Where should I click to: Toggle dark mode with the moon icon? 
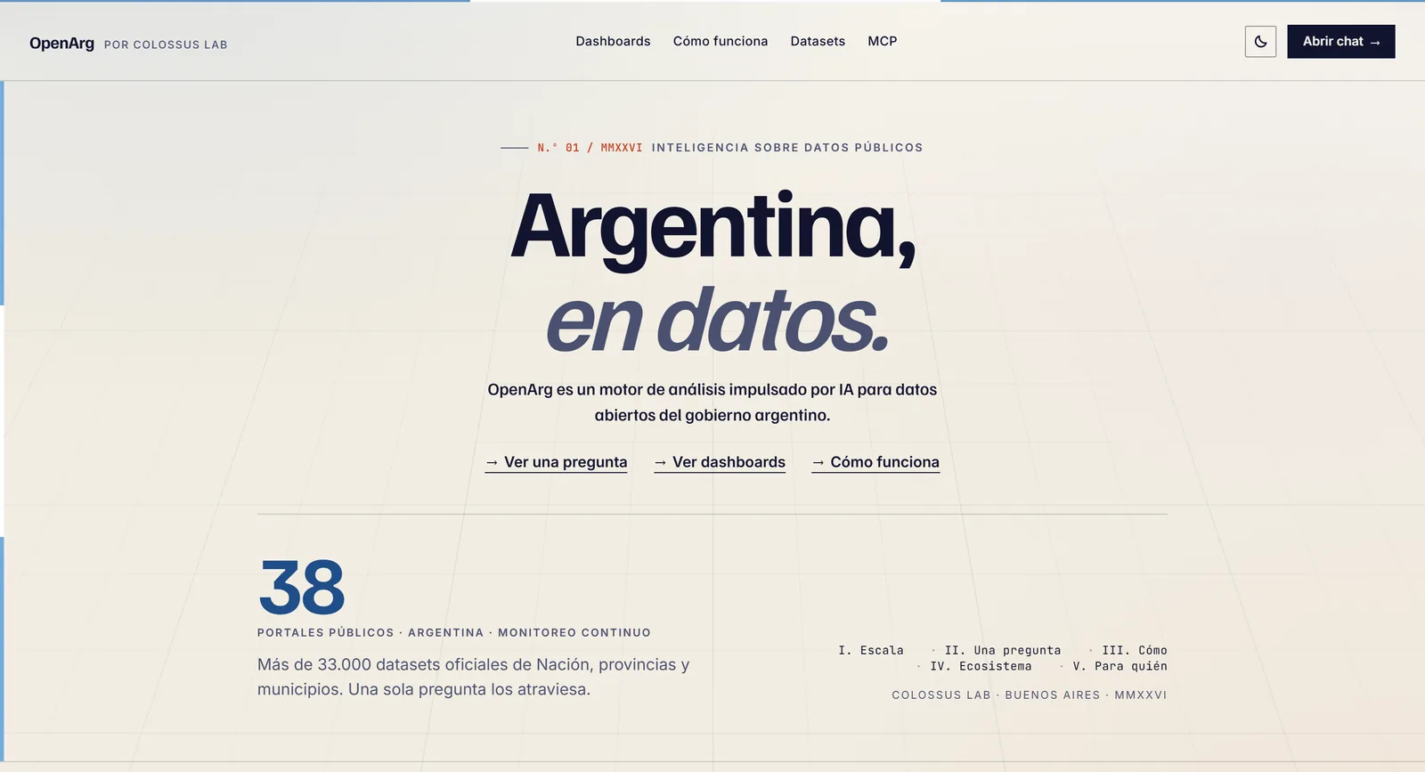tap(1260, 42)
